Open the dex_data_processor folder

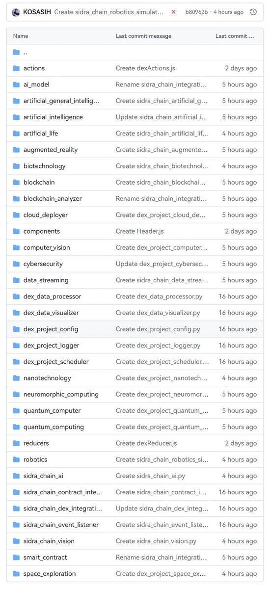(52, 296)
